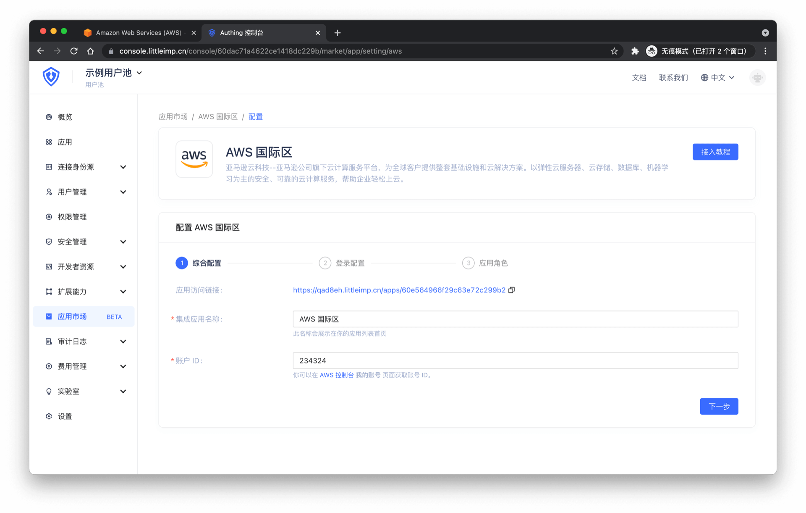Viewport: 806px width, 513px height.
Task: Focus the 账户 ID input field
Action: click(515, 360)
